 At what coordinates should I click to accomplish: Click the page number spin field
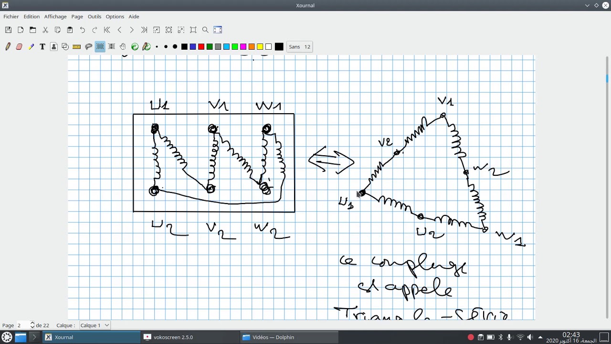[x=26, y=325]
